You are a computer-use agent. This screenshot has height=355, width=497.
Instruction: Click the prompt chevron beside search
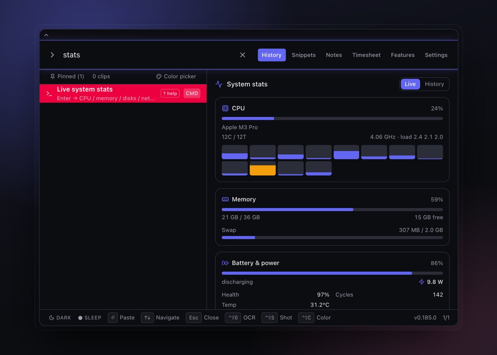click(x=52, y=55)
